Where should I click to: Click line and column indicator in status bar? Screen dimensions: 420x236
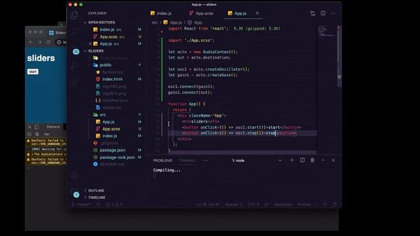tap(208, 205)
